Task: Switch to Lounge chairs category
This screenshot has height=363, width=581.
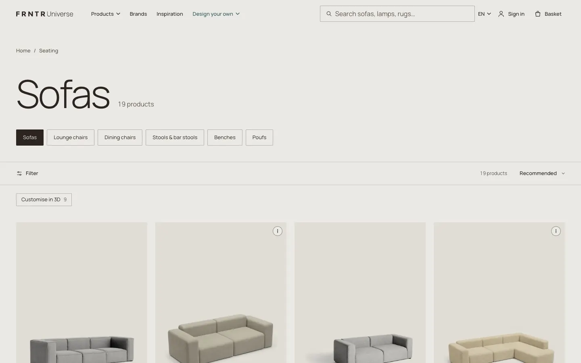Action: pyautogui.click(x=71, y=138)
